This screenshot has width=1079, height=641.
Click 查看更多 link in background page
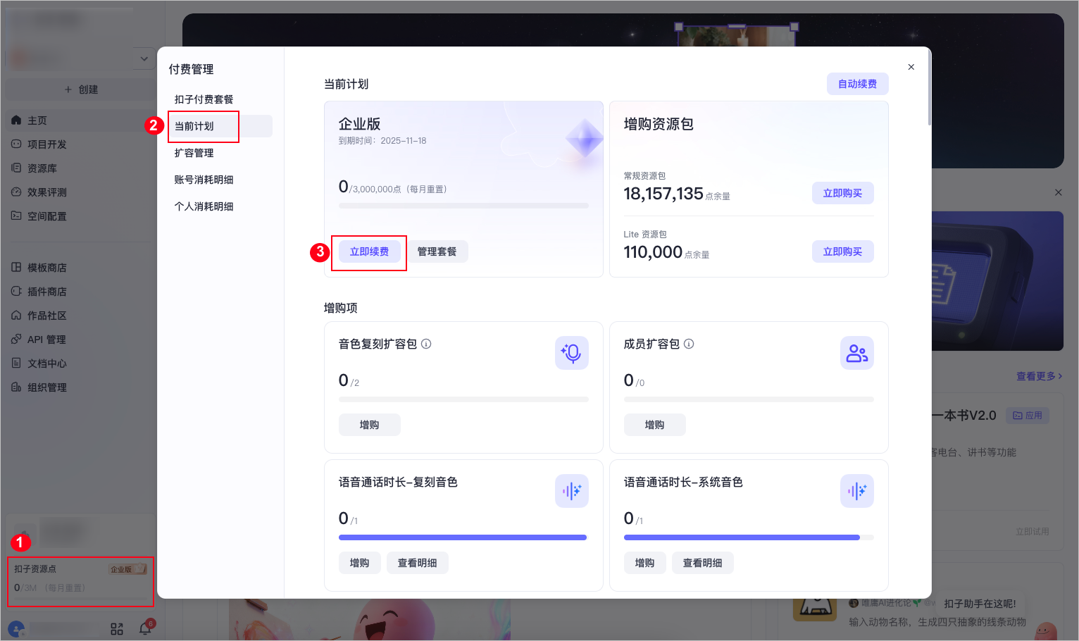1039,376
